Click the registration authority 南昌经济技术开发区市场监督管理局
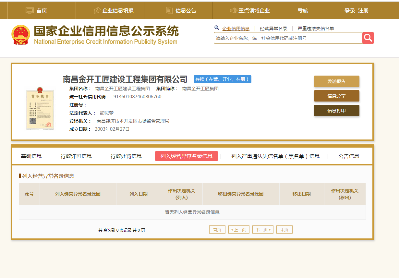 [133, 121]
